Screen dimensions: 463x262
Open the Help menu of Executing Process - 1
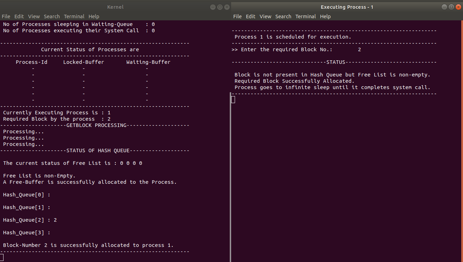click(x=325, y=16)
